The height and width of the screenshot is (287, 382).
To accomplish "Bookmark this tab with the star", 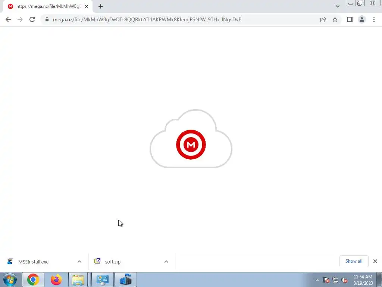I will coord(335,19).
